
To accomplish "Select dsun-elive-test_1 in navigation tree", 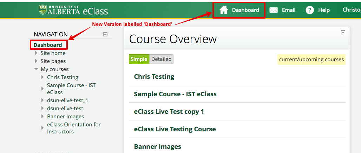I will point(67,100).
